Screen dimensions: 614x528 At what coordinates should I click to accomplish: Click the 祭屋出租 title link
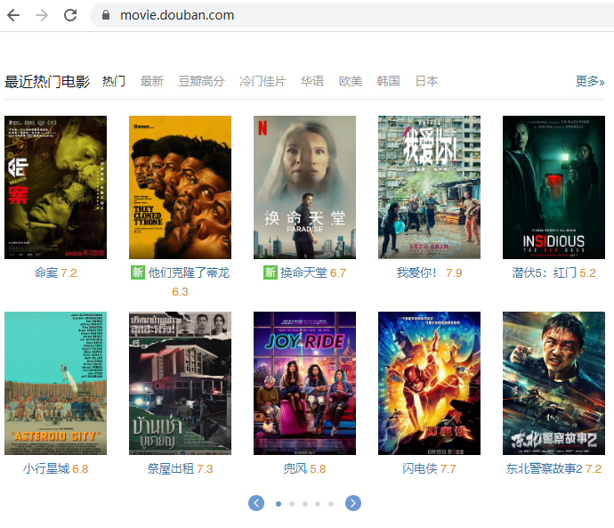tap(170, 468)
